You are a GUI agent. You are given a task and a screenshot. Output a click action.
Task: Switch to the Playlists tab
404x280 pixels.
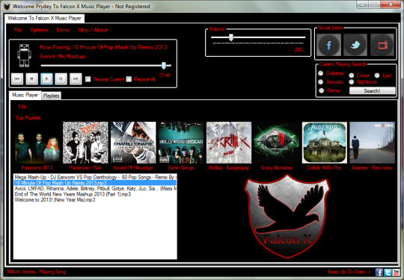tap(52, 96)
